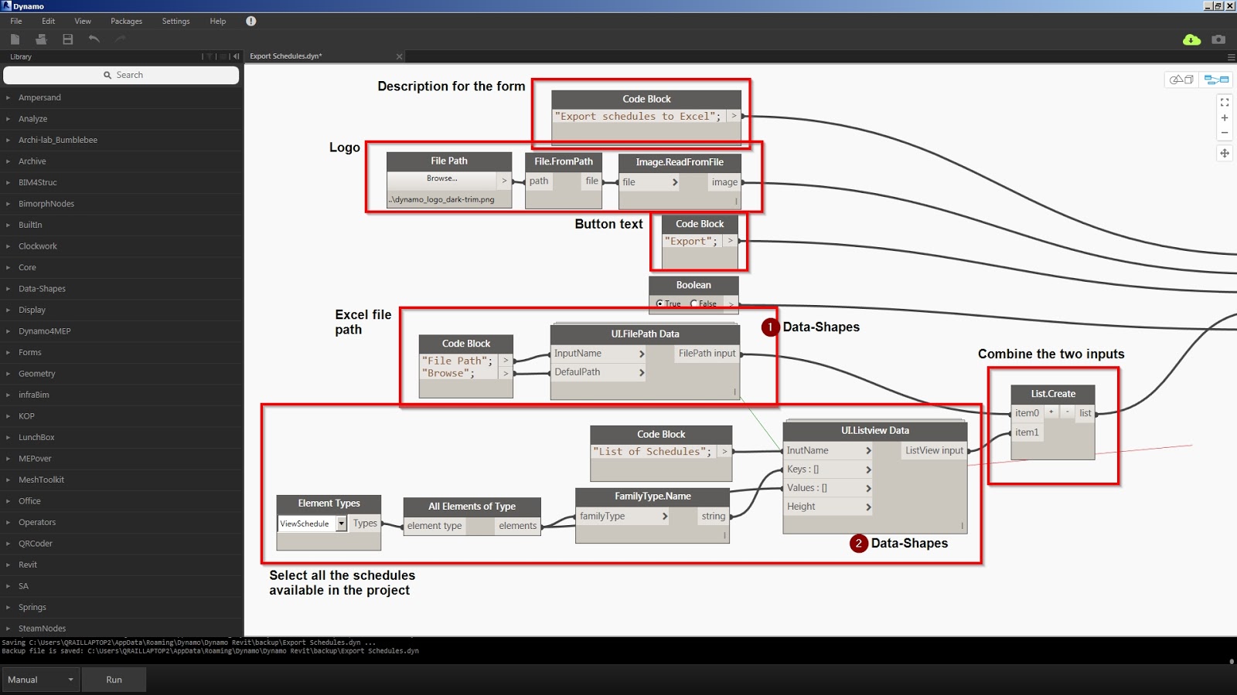Close the Export Schedules.dyn tab
The image size is (1237, 695).
click(399, 56)
